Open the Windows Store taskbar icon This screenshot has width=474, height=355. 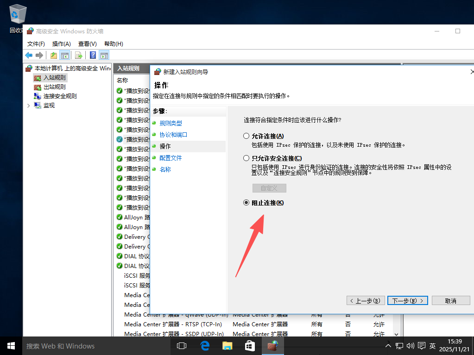click(250, 346)
